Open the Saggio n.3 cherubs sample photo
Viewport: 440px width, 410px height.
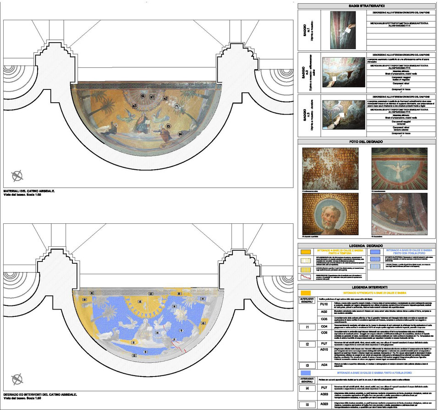coord(344,115)
